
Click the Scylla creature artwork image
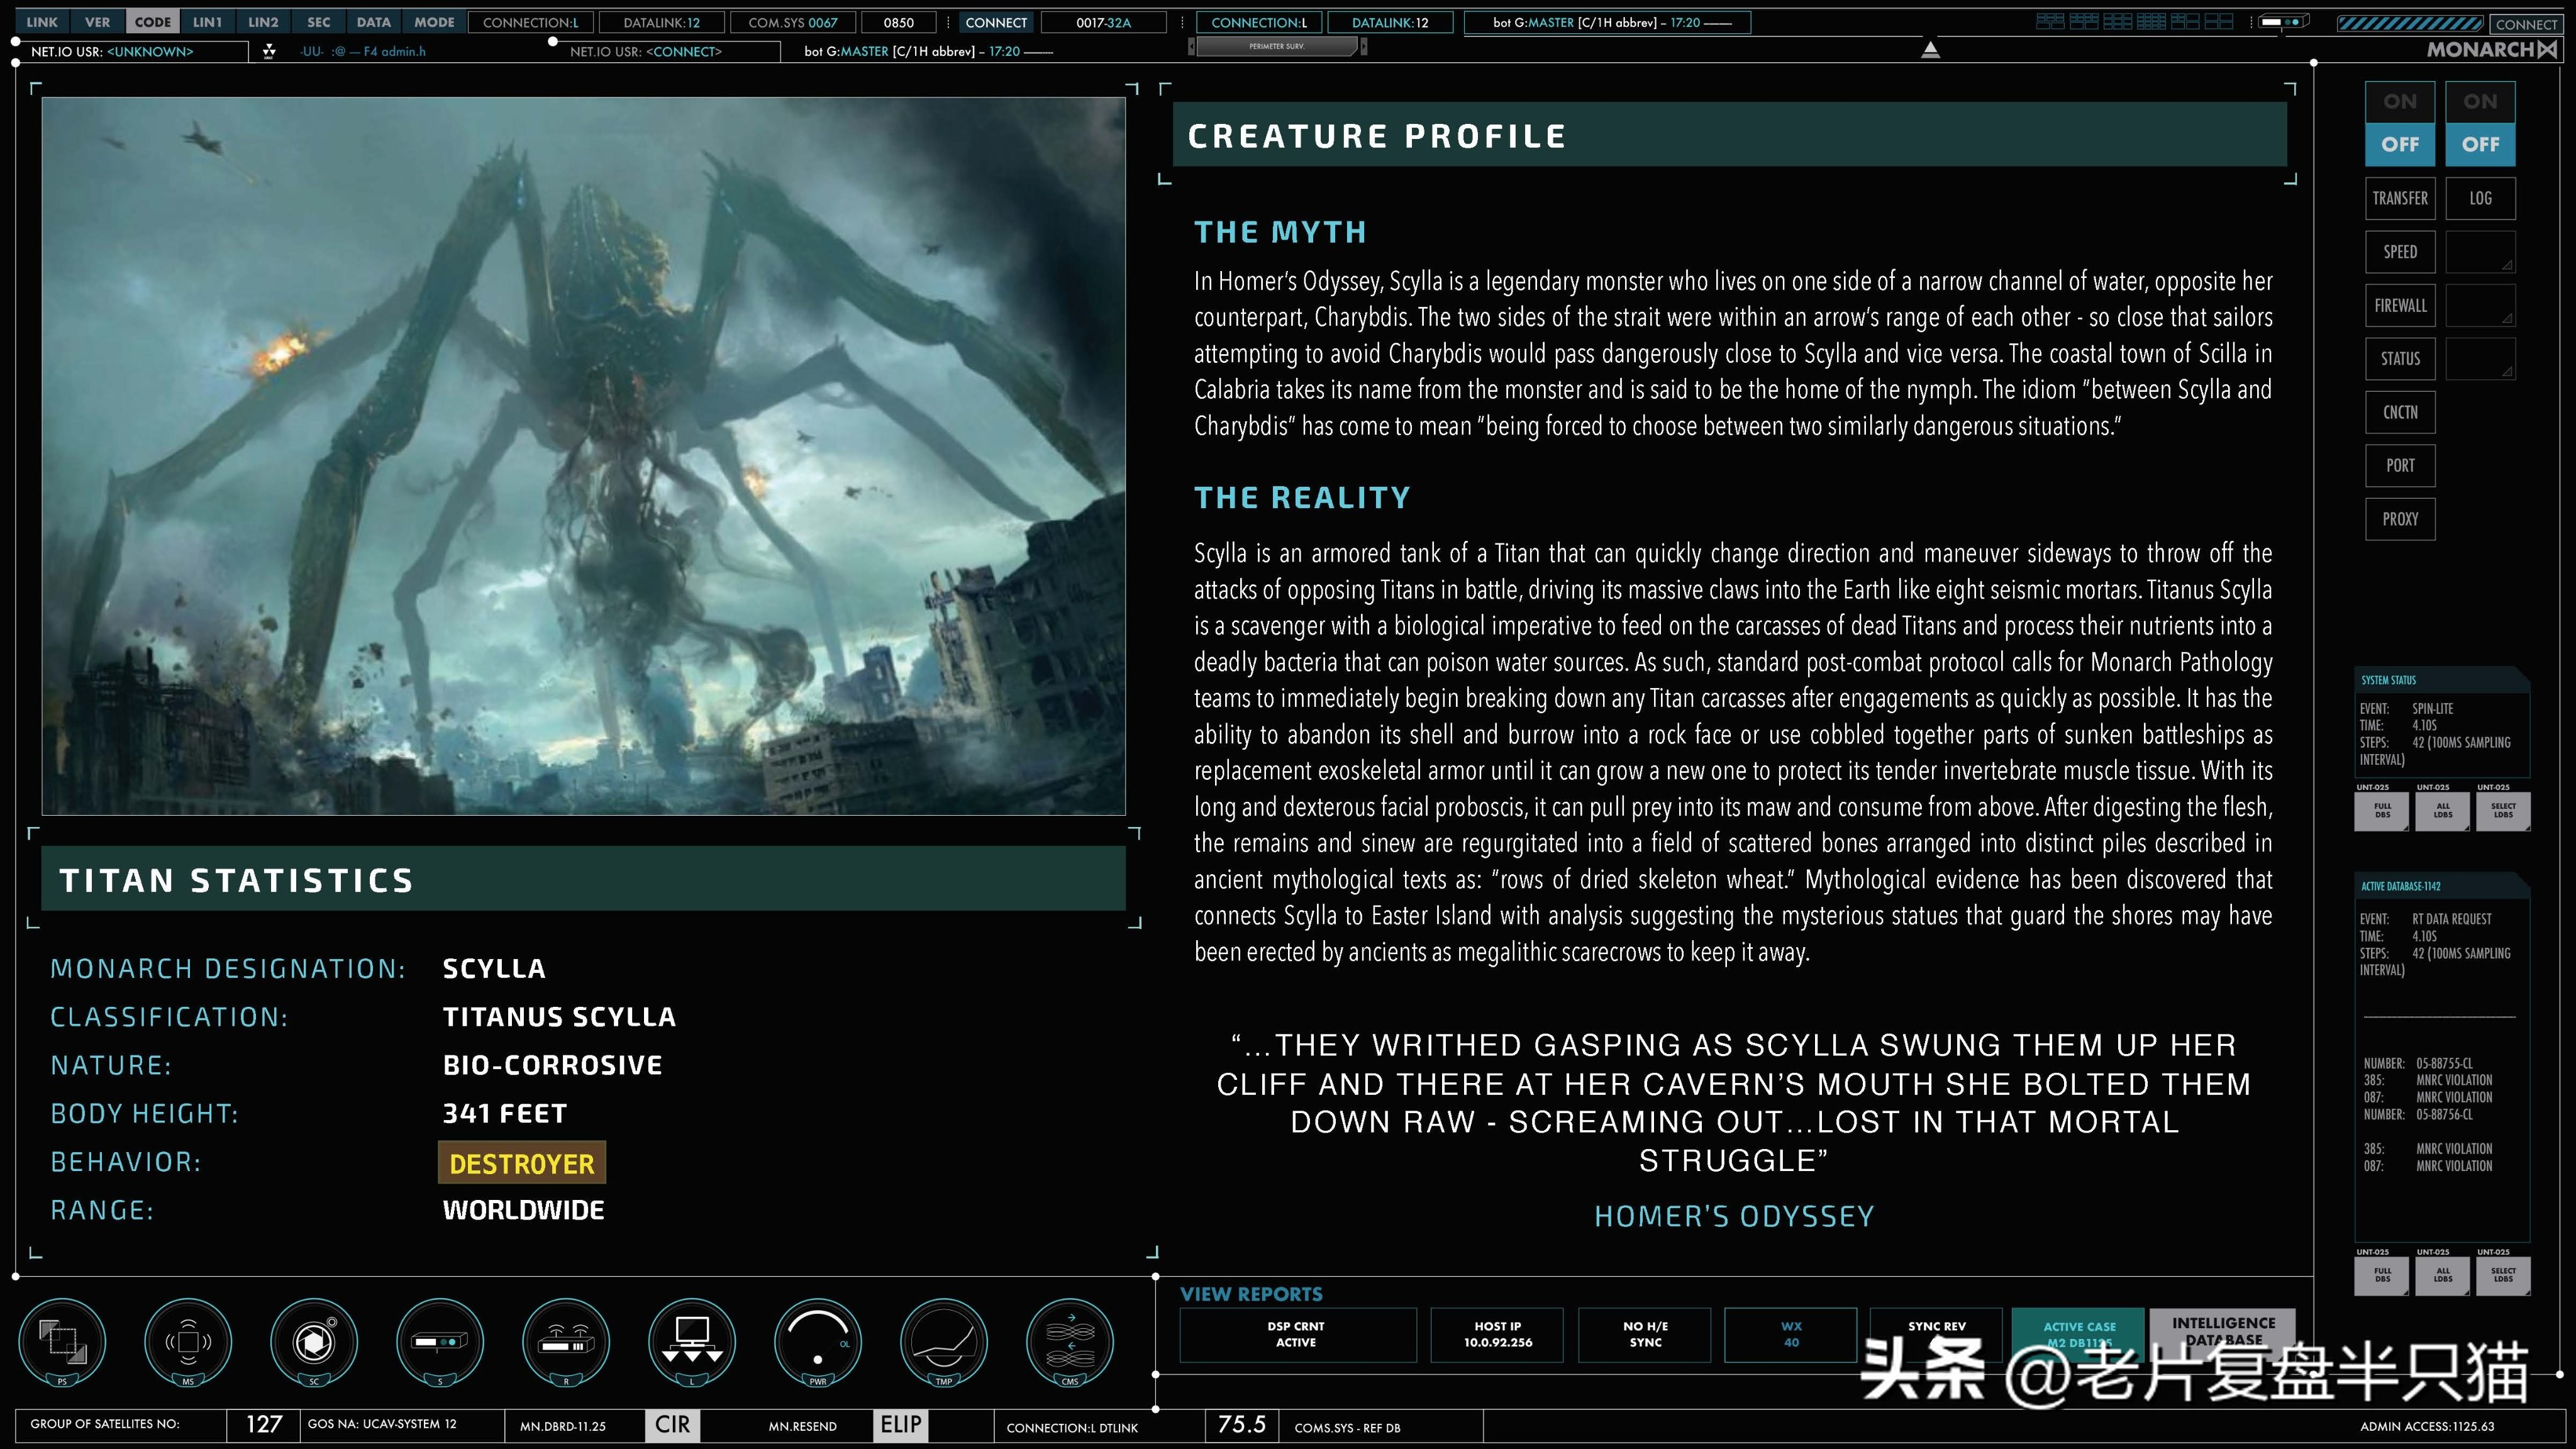coord(583,456)
